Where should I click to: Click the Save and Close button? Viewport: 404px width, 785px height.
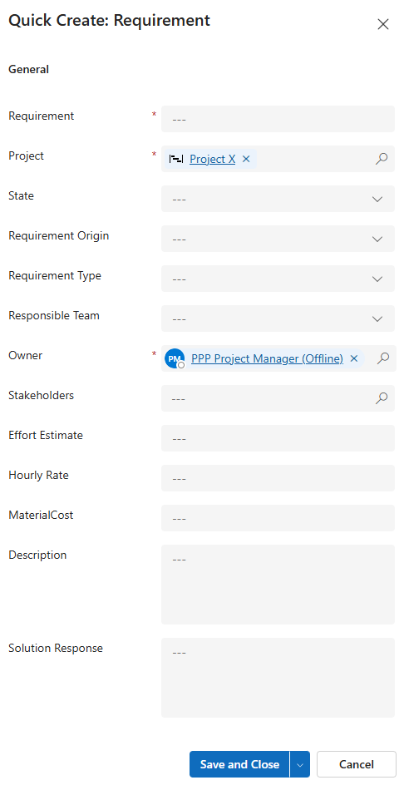point(239,764)
